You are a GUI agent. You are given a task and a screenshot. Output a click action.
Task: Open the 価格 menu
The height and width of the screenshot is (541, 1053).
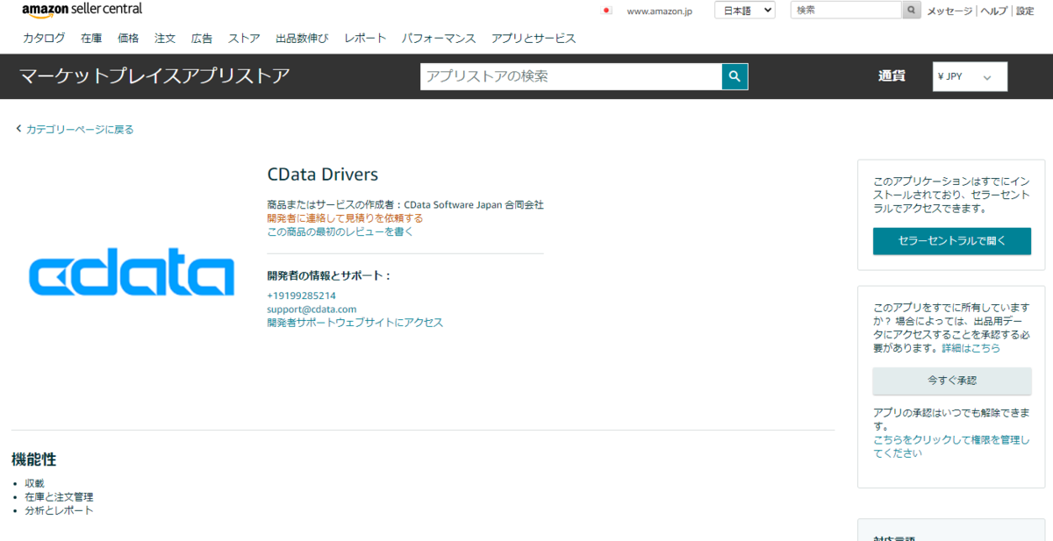128,39
